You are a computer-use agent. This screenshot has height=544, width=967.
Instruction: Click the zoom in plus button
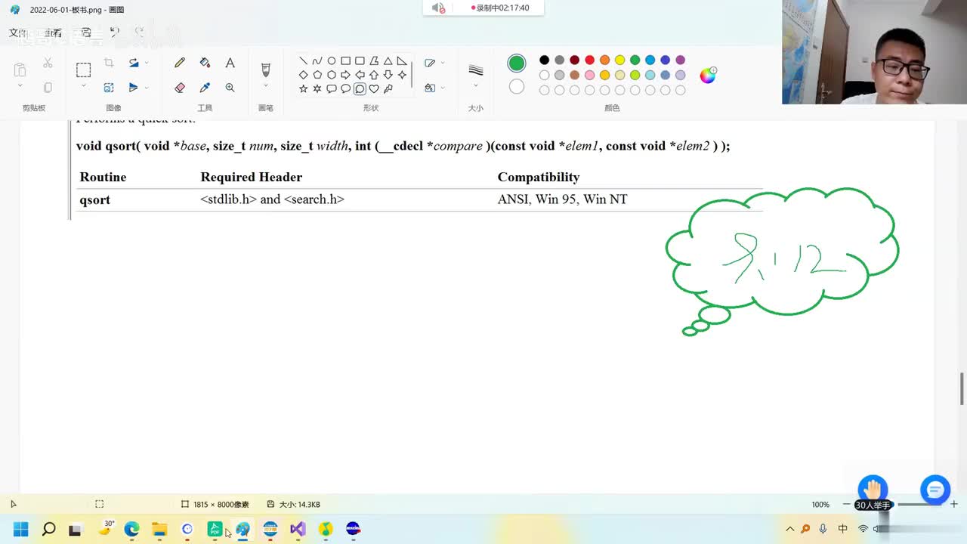click(x=954, y=504)
